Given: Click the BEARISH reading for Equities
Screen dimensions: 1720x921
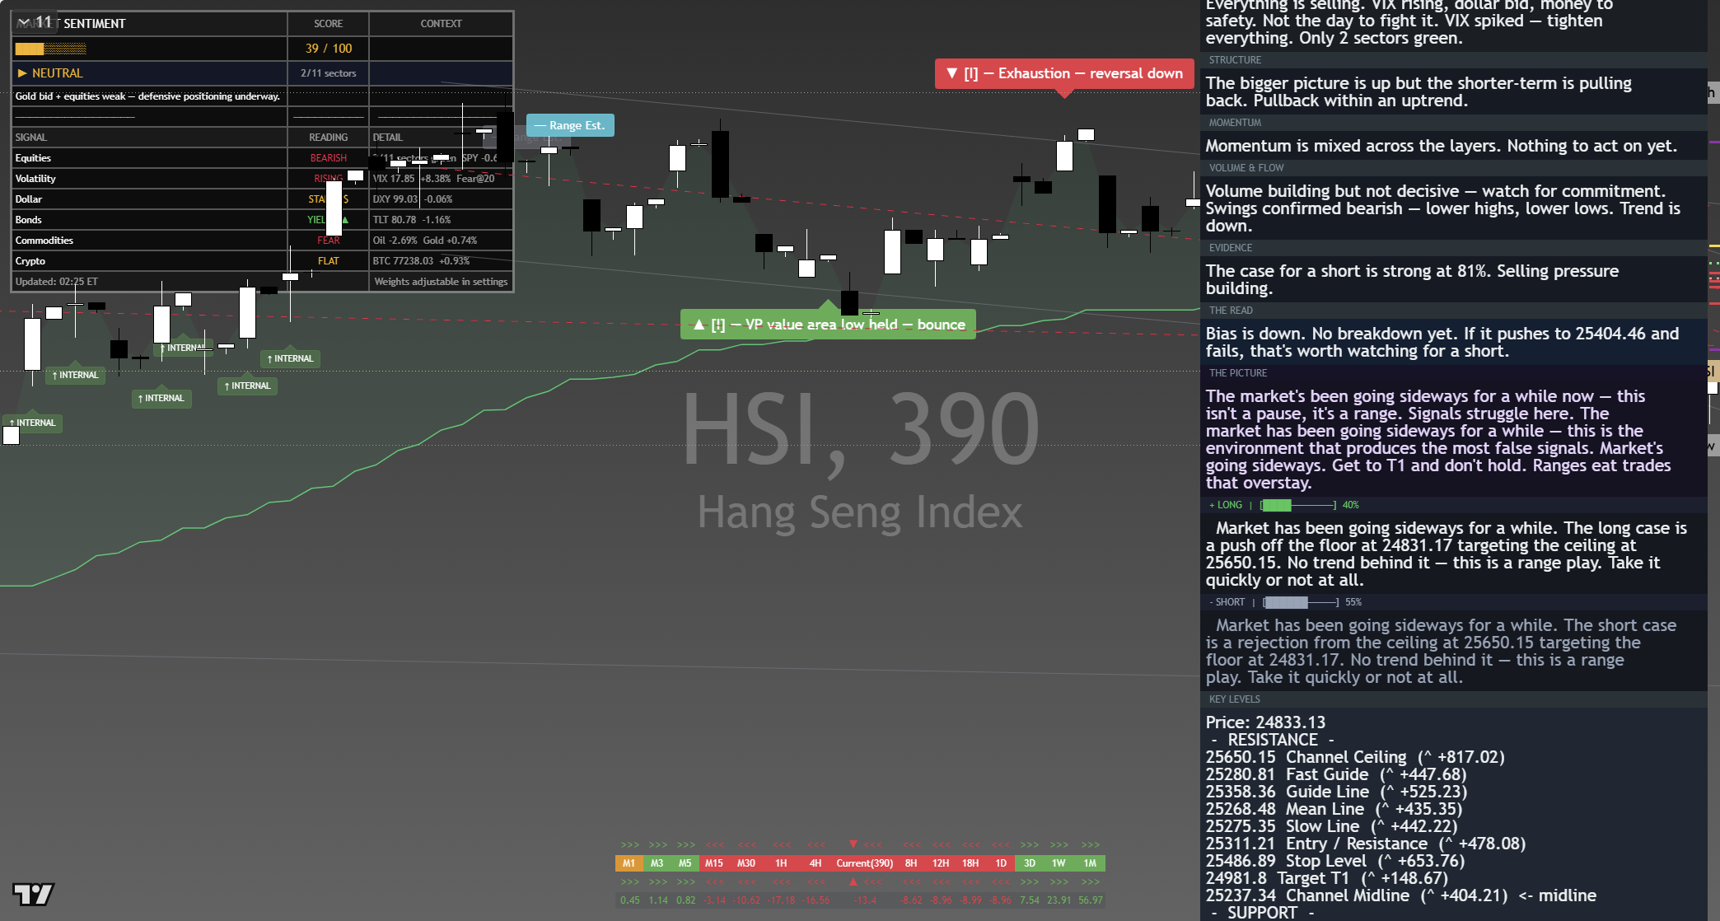Looking at the screenshot, I should [x=329, y=158].
